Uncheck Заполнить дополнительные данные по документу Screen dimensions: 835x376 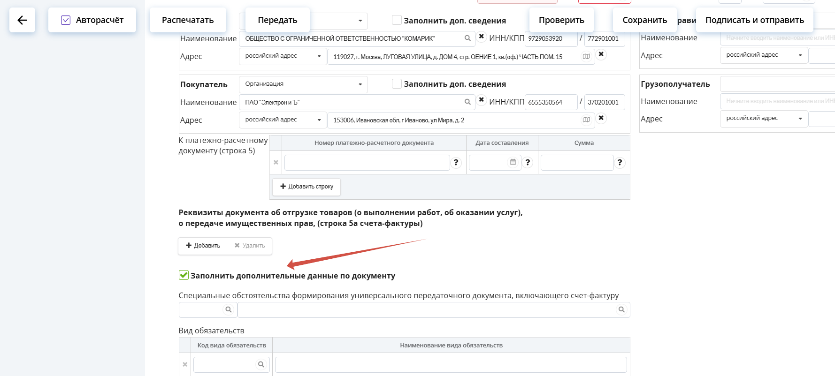[184, 275]
